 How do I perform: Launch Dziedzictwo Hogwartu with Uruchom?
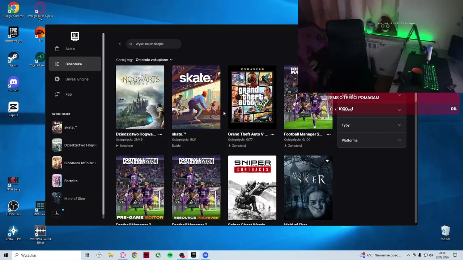pos(124,146)
